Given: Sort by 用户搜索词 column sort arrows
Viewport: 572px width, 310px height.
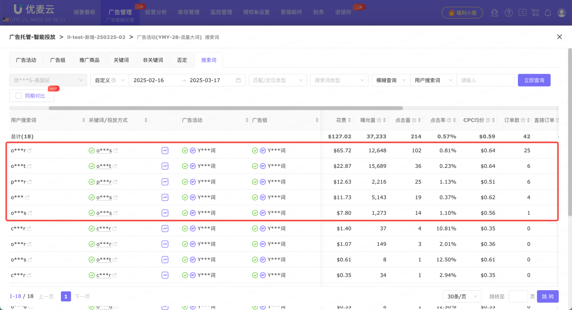Looking at the screenshot, I should pyautogui.click(x=84, y=120).
